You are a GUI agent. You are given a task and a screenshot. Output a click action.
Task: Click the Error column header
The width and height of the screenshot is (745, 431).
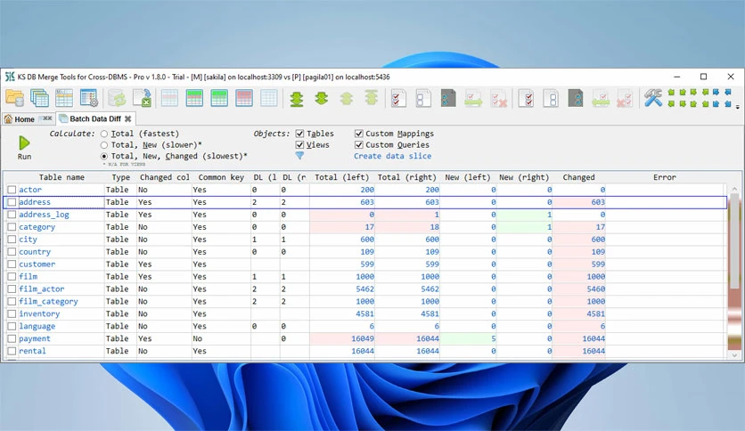coord(664,177)
